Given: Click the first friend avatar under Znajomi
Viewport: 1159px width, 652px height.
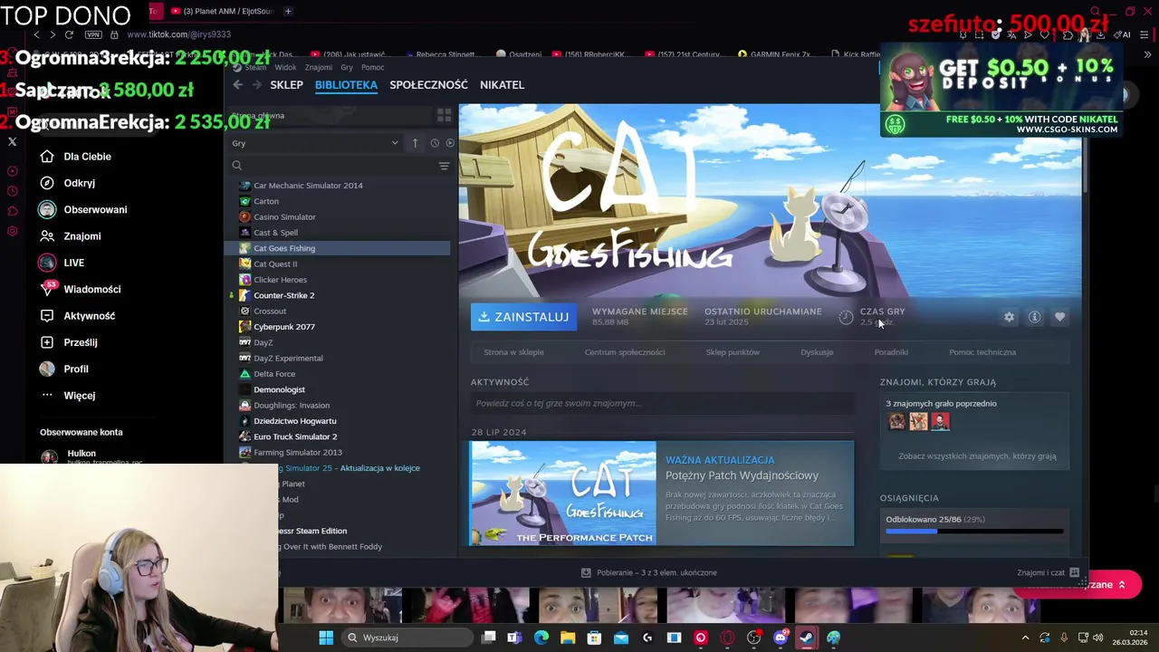Looking at the screenshot, I should click(x=896, y=421).
